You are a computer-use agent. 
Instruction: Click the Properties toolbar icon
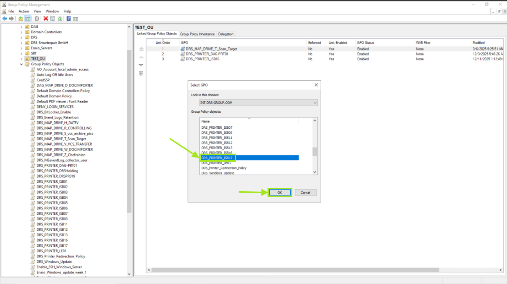pos(53,18)
